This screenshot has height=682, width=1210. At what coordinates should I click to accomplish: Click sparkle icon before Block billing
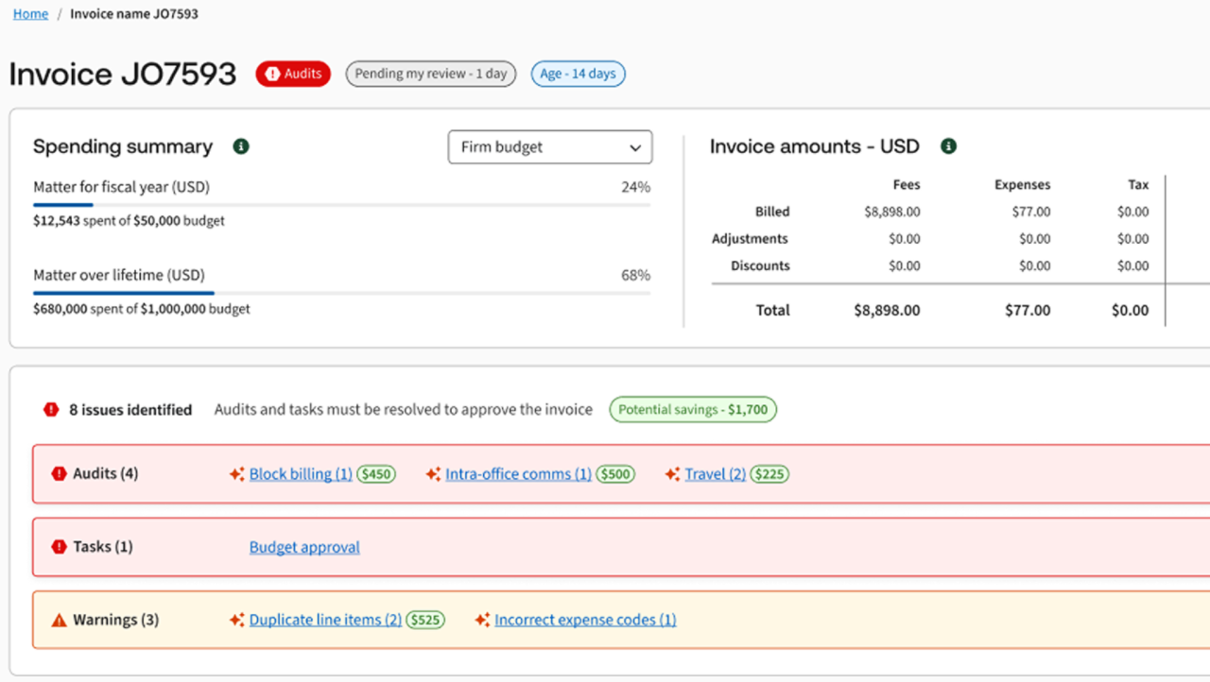[236, 474]
